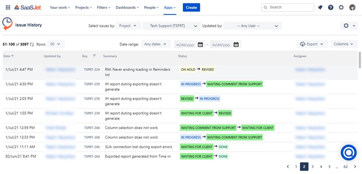This screenshot has width=362, height=174.
Task: Open the Export dropdown
Action: [312, 44]
